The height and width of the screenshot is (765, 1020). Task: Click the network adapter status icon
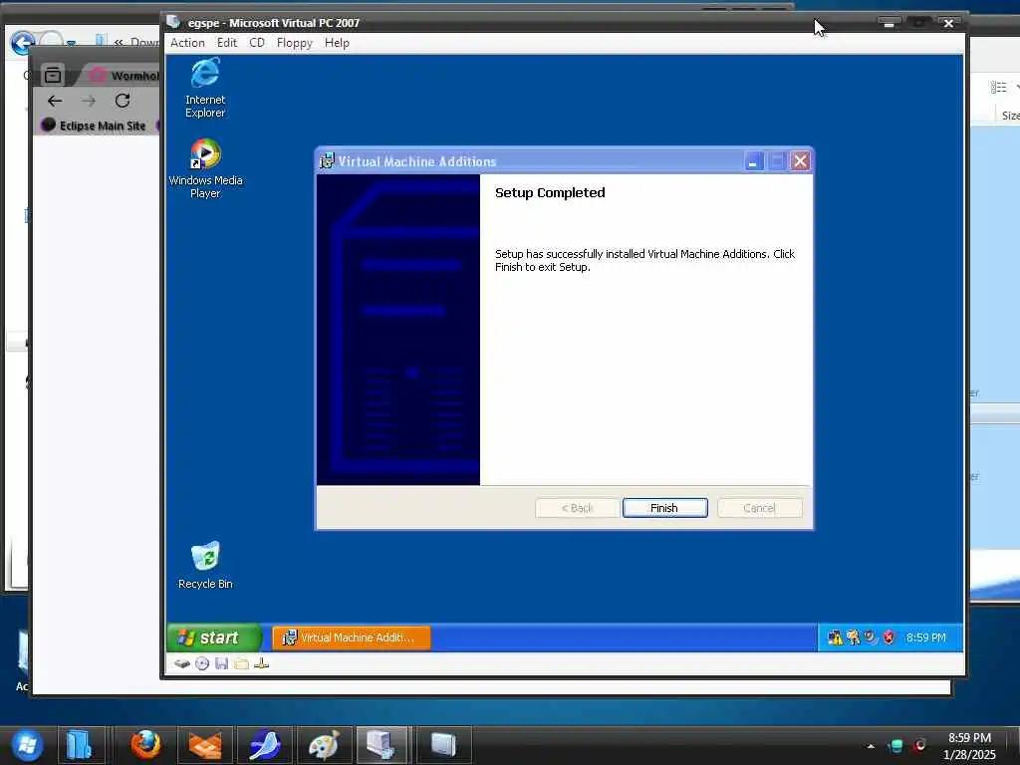tap(262, 663)
